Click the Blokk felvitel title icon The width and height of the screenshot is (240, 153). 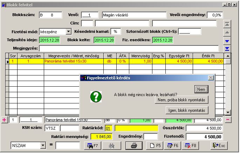pyautogui.click(x=4, y=5)
